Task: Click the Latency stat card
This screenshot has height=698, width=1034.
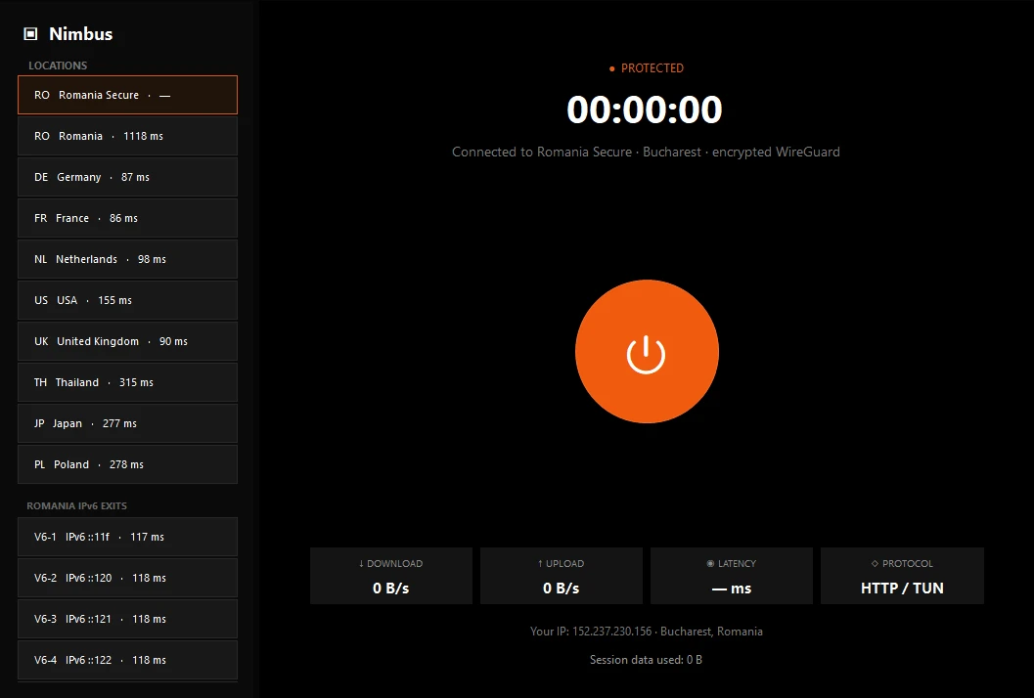Action: coord(732,576)
